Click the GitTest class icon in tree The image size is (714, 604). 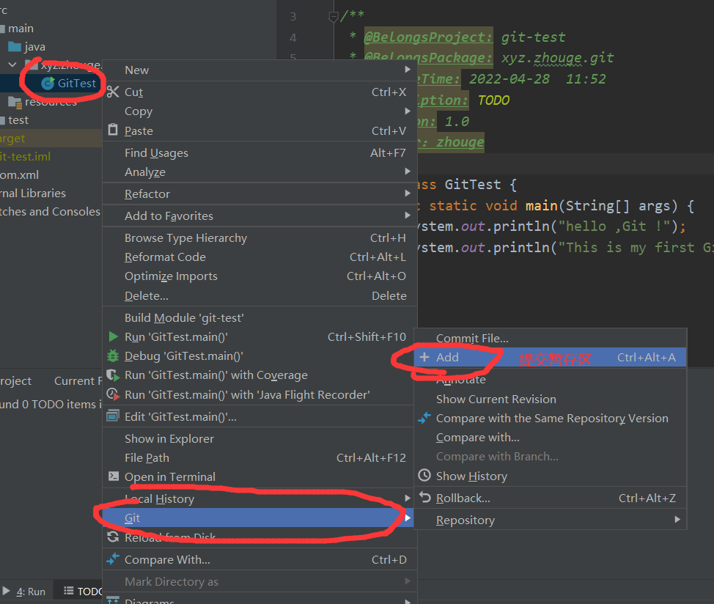48,84
